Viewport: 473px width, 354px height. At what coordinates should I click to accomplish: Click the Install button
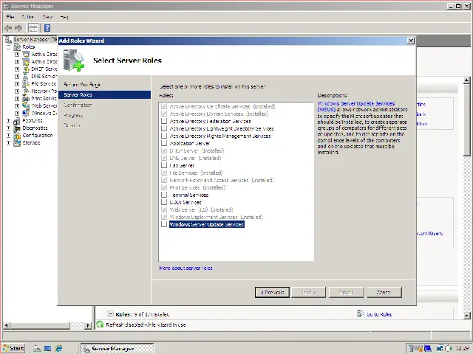(x=346, y=292)
